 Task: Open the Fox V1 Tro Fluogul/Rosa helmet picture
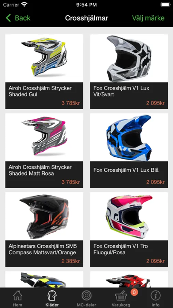coord(129,216)
